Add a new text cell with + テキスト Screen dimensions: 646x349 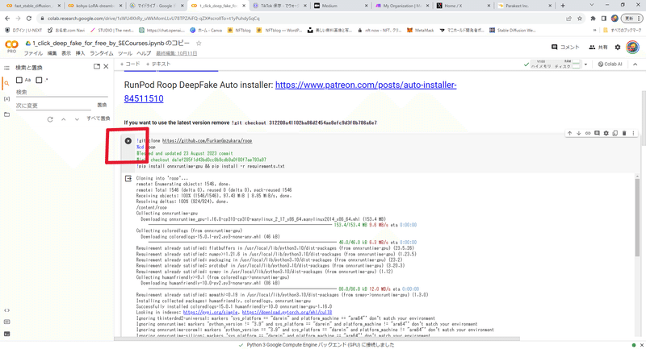(157, 64)
